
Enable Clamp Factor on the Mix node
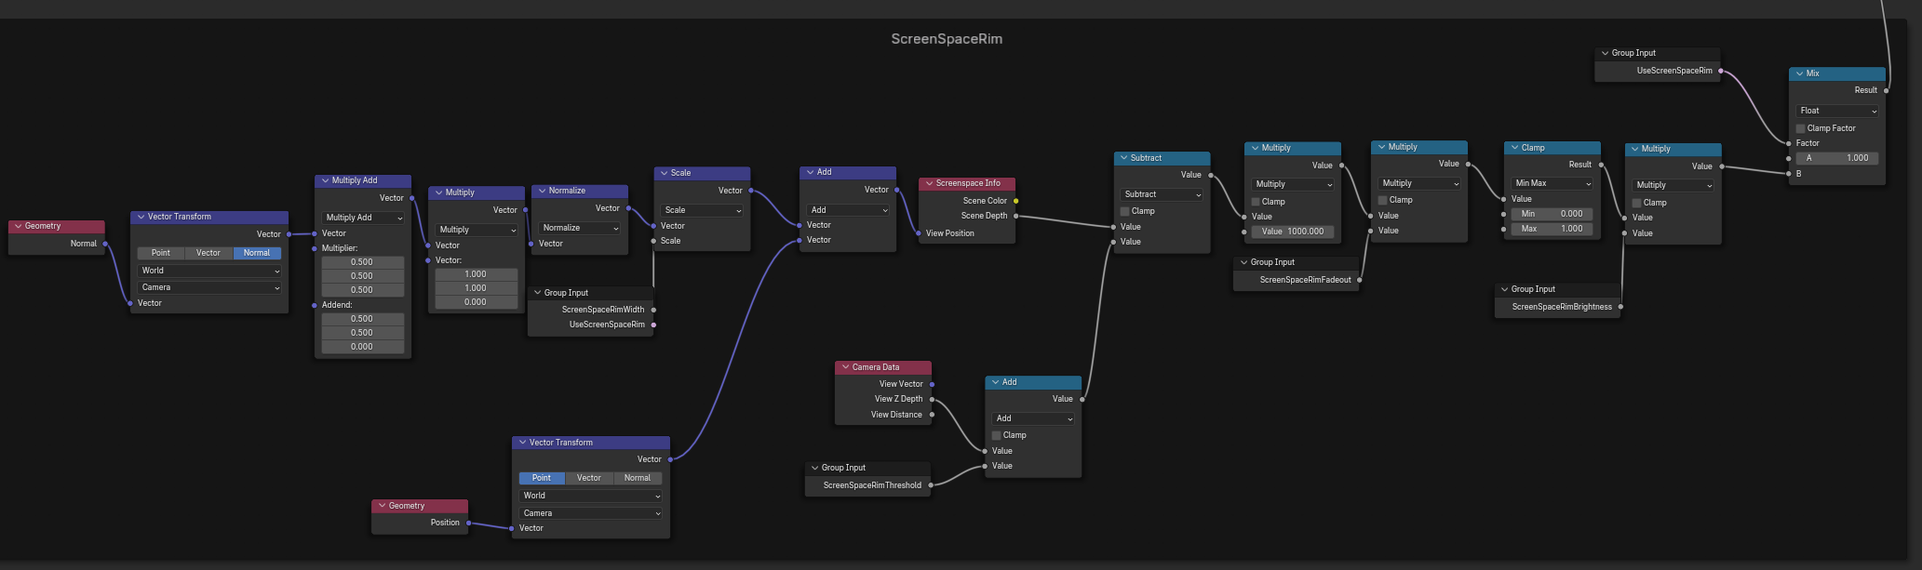coord(1801,128)
